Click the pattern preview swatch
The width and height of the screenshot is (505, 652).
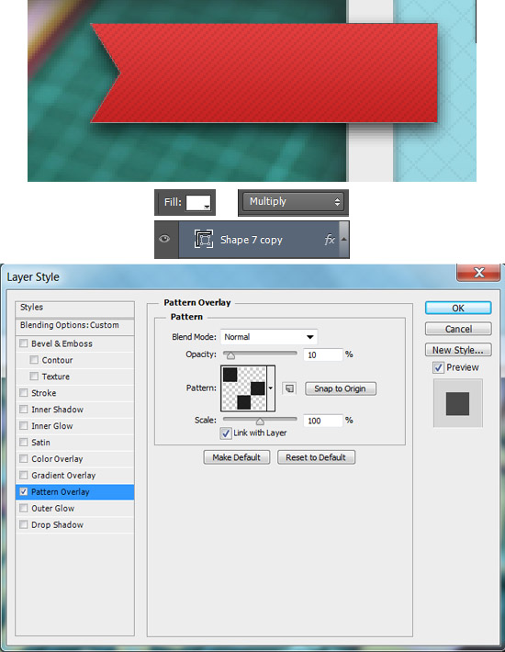tap(243, 388)
